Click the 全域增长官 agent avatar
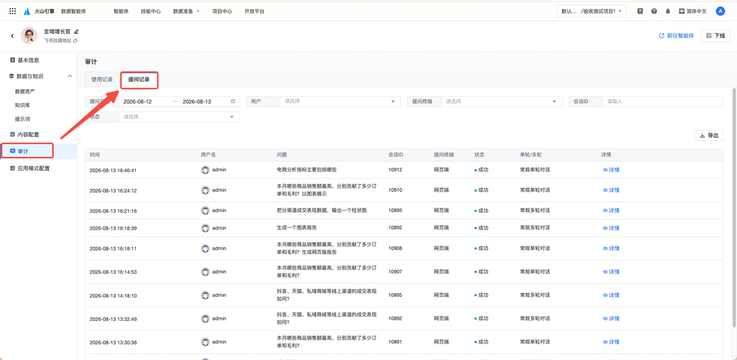This screenshot has height=360, width=737. point(29,36)
